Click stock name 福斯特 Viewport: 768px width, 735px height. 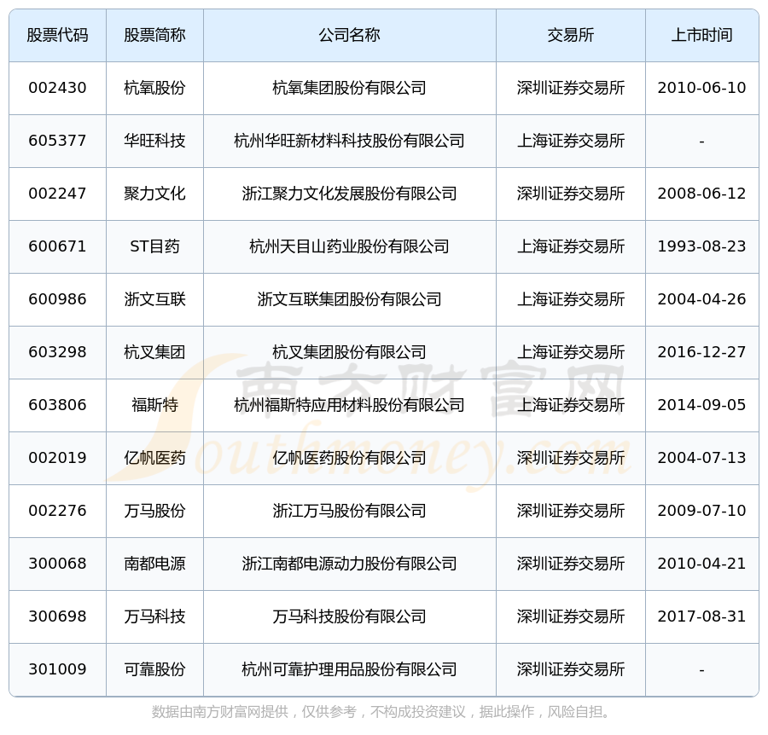[154, 405]
